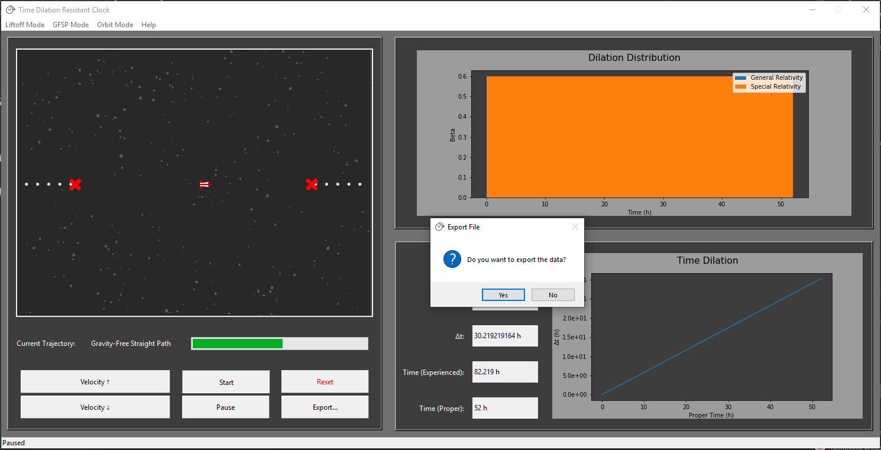The image size is (881, 450).
Task: Click the rocket ship icon in space view
Action: 205,184
